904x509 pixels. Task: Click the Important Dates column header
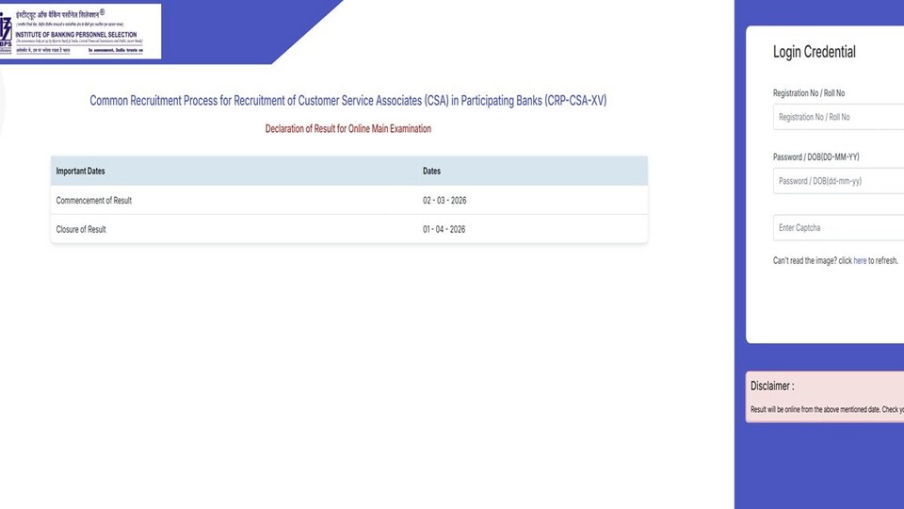click(80, 171)
